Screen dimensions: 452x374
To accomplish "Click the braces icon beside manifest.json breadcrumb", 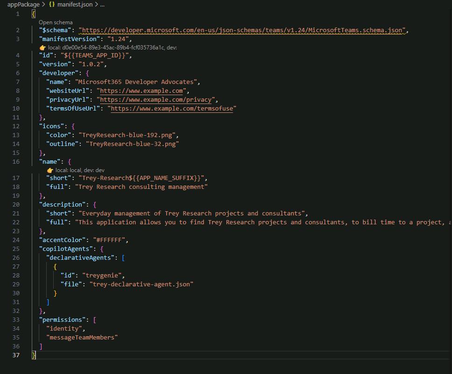I will 52,4.
